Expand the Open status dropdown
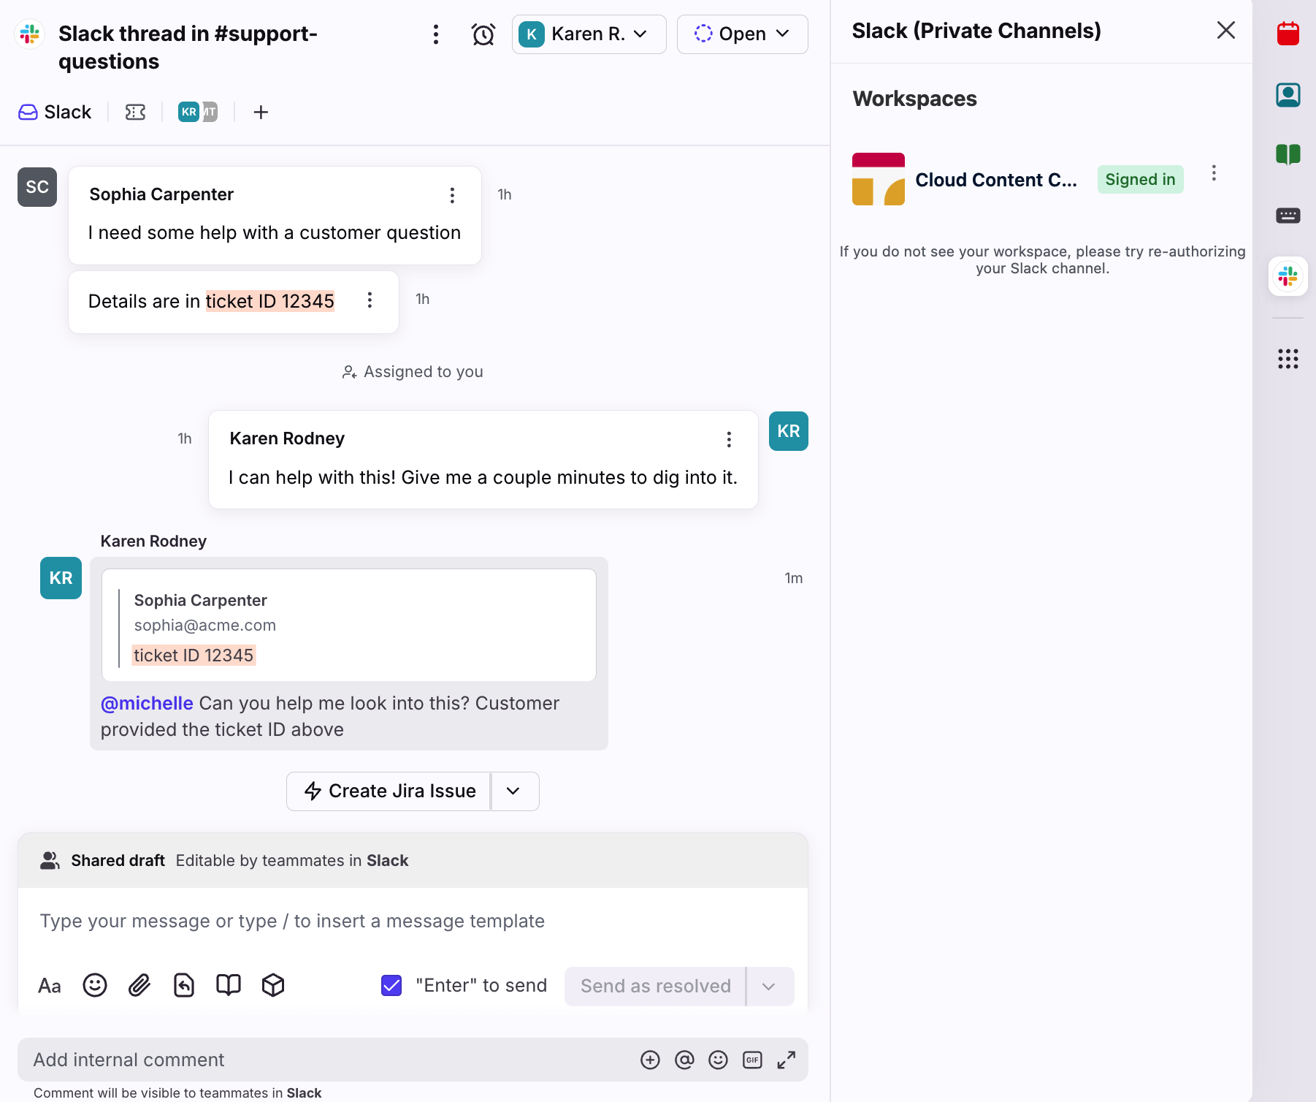 [742, 34]
